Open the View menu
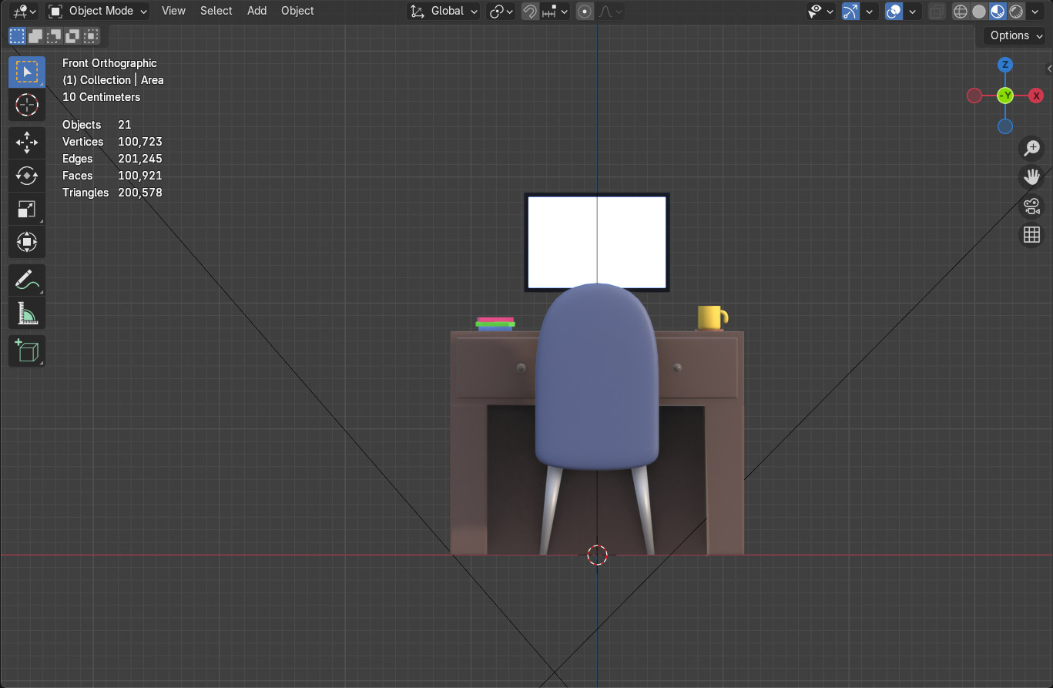The width and height of the screenshot is (1053, 688). tap(173, 11)
